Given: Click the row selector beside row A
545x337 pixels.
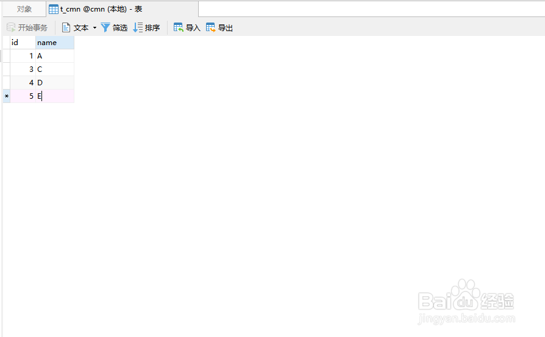Looking at the screenshot, I should tap(7, 56).
